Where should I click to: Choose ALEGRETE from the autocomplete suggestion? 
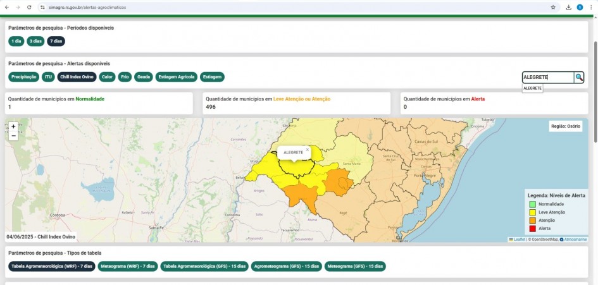tap(532, 88)
